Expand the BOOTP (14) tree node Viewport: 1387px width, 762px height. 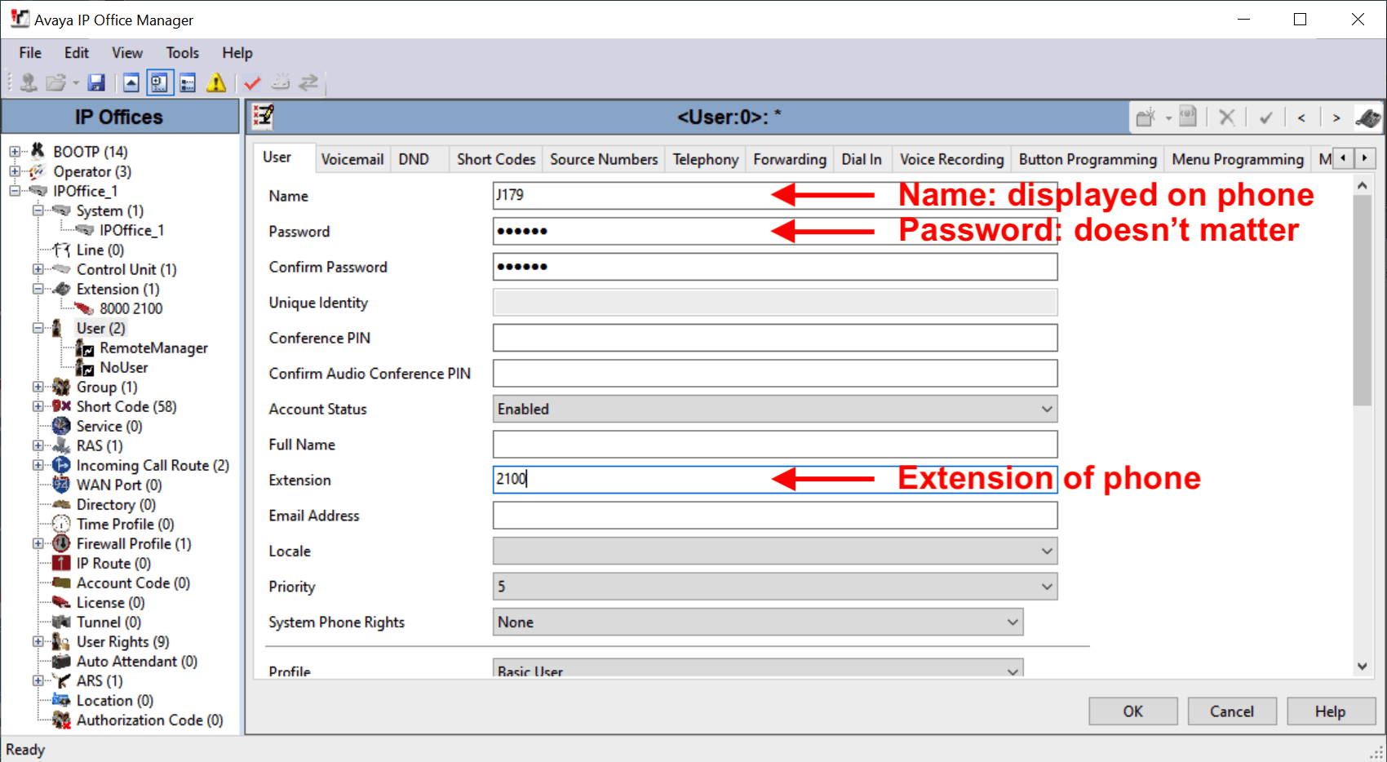pos(15,152)
